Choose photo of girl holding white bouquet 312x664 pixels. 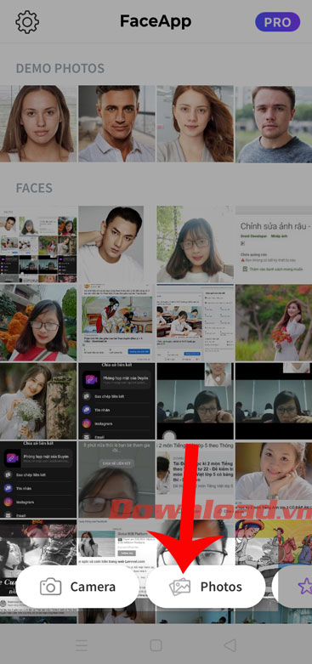[x=38, y=401]
